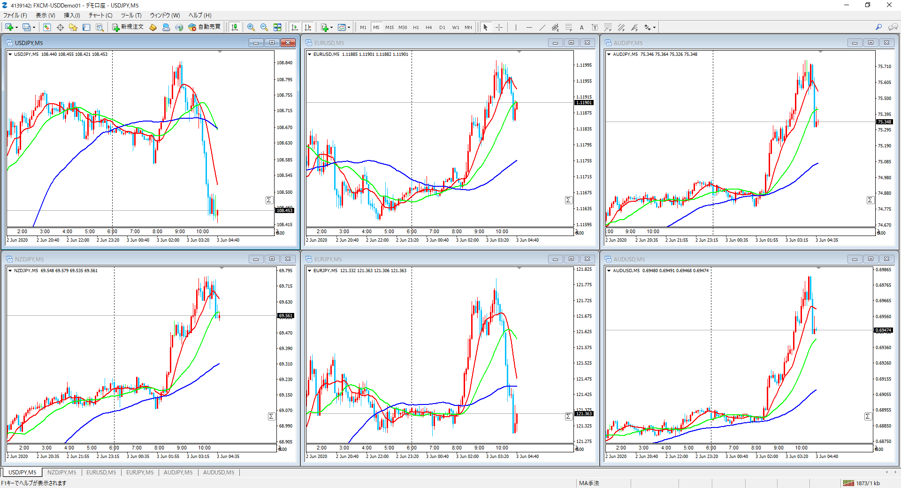901x488 pixels.
Task: Tile chart windows with the grid icon
Action: point(277,27)
